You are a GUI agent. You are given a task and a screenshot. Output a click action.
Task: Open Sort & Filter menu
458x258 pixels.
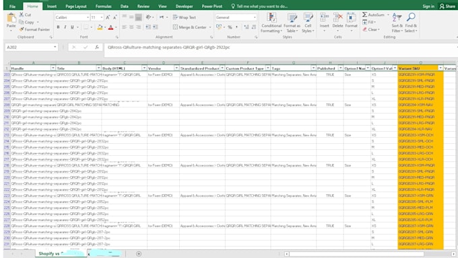397,23
